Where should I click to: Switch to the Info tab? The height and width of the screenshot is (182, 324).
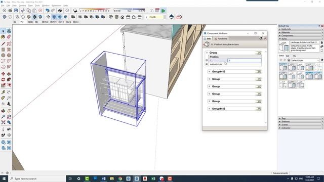[208, 38]
